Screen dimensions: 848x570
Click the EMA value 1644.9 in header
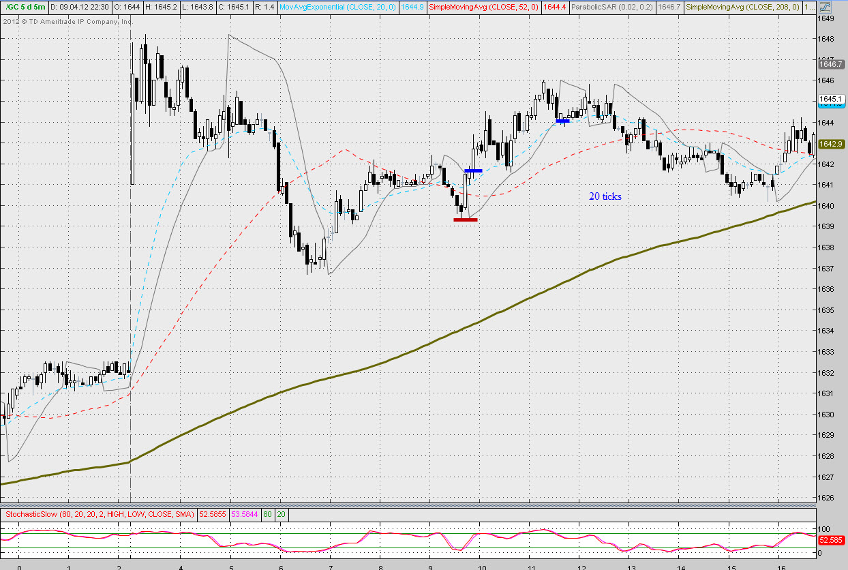point(414,7)
